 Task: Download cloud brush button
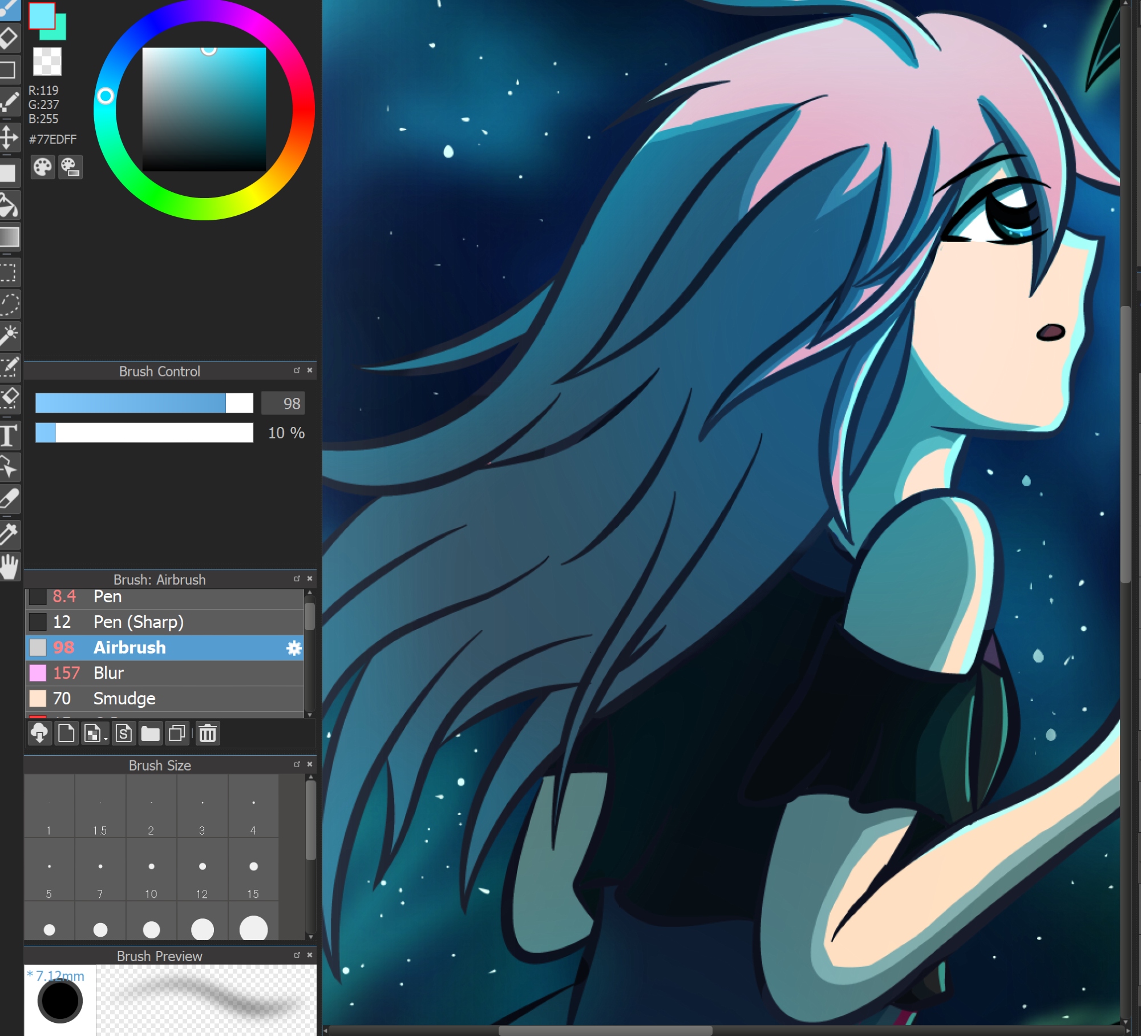pos(39,733)
